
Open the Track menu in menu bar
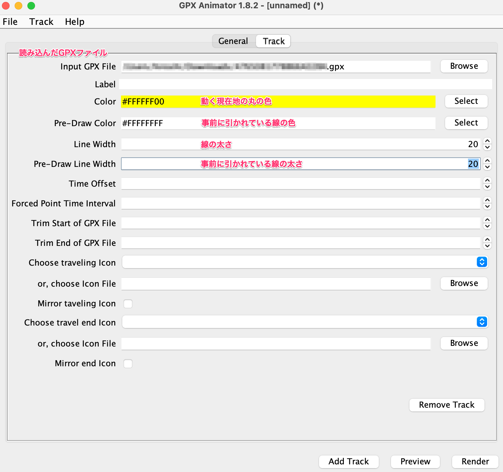coord(41,22)
